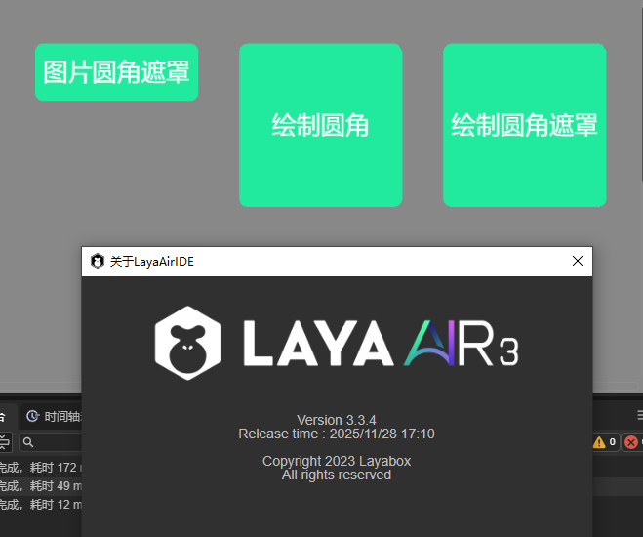Click the 图片圆角遮罩 rounded button
643x537 pixels.
116,71
